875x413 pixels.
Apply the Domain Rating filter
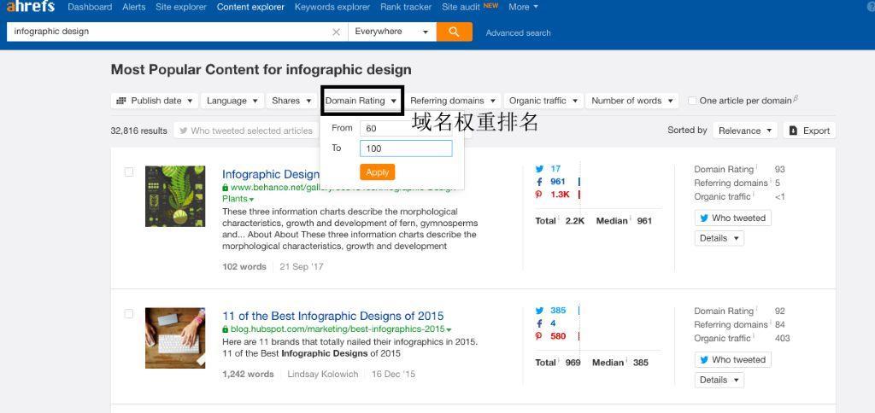[377, 172]
